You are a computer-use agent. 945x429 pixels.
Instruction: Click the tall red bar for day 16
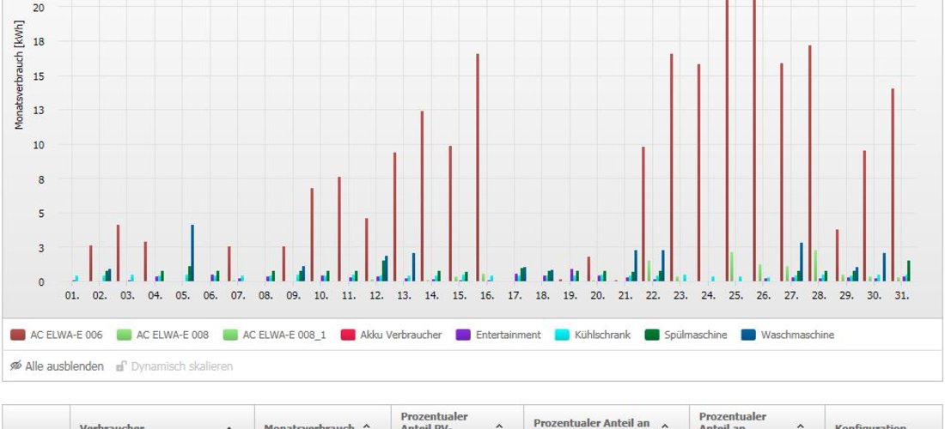click(x=478, y=168)
